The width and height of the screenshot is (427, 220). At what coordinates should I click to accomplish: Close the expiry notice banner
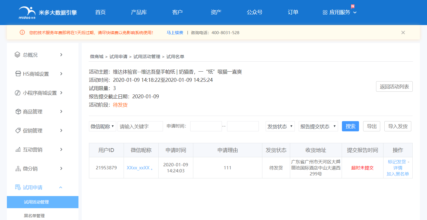click(x=403, y=32)
